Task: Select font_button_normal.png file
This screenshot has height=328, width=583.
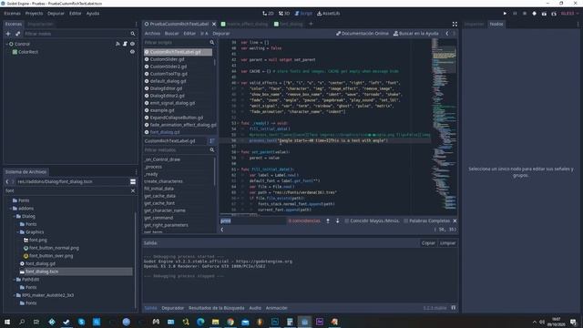Action: point(54,248)
